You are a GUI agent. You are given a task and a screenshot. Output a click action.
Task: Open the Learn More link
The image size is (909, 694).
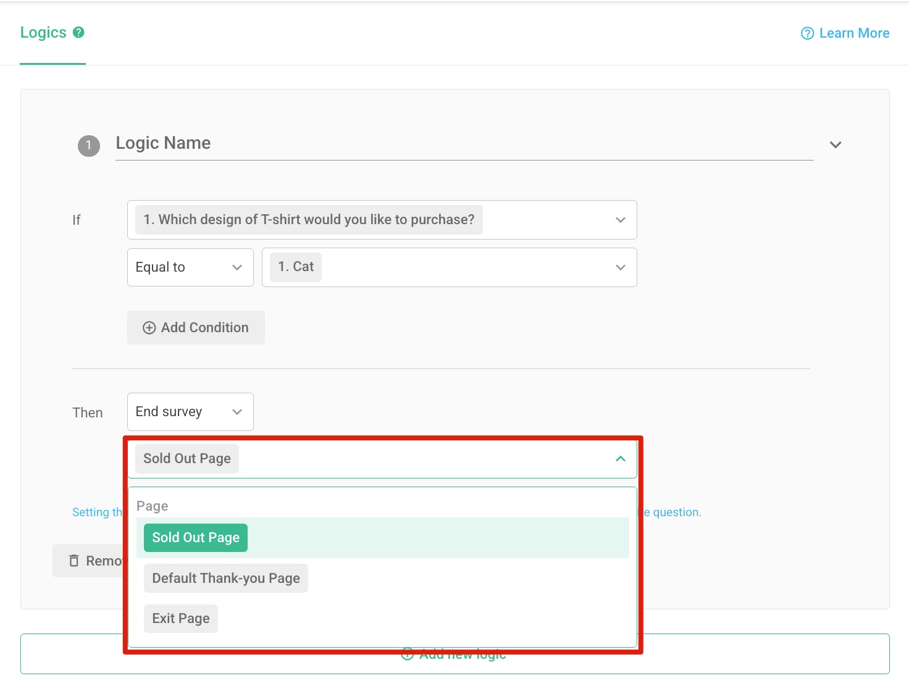click(x=854, y=33)
